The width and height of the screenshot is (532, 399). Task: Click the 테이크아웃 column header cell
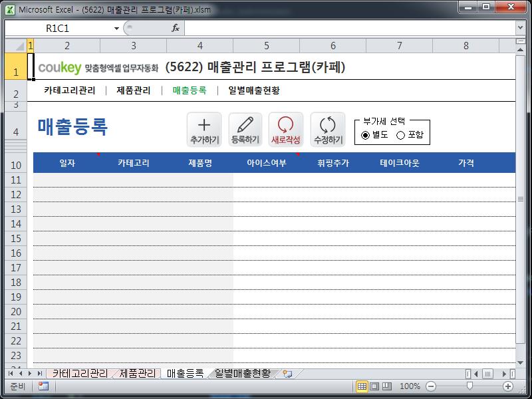400,163
